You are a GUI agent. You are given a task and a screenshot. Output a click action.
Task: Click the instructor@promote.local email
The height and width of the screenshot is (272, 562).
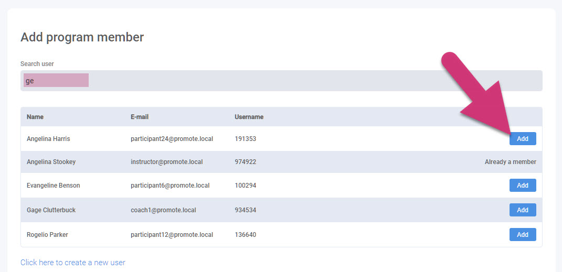(x=167, y=162)
